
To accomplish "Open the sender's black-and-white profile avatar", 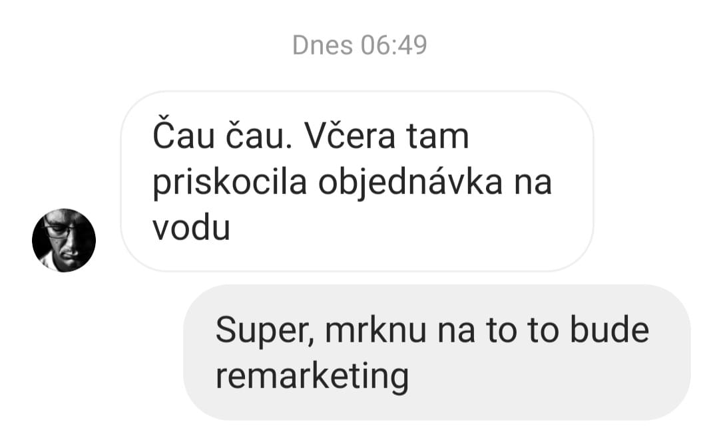I will point(64,240).
